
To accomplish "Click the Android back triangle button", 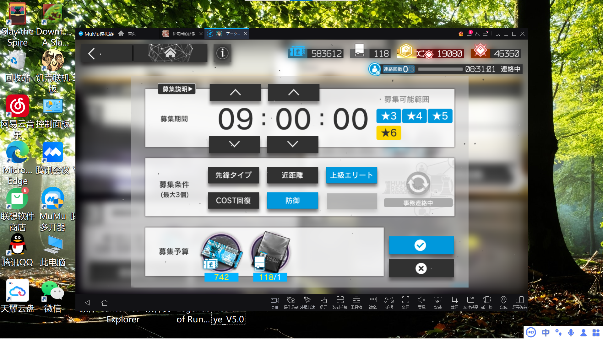I will coord(88,303).
